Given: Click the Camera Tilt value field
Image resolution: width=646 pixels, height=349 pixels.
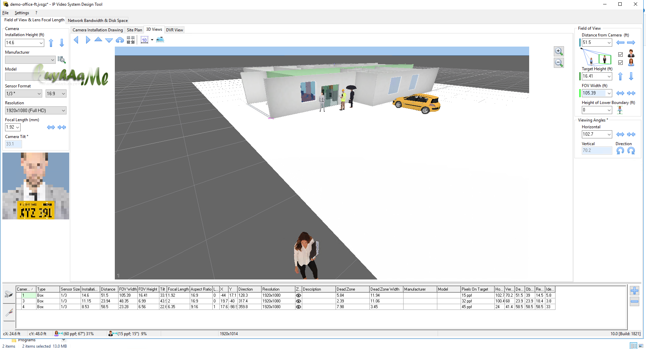Looking at the screenshot, I should 14,144.
